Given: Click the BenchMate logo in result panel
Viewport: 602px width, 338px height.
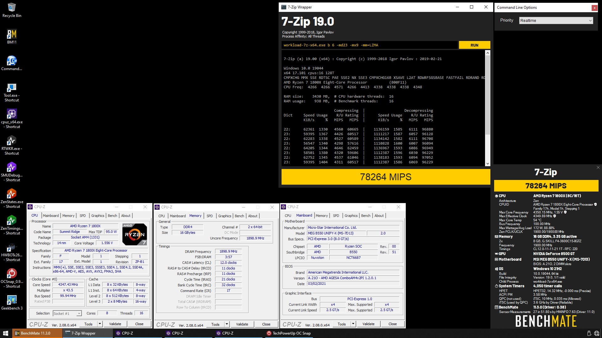Looking at the screenshot, I should (546, 321).
